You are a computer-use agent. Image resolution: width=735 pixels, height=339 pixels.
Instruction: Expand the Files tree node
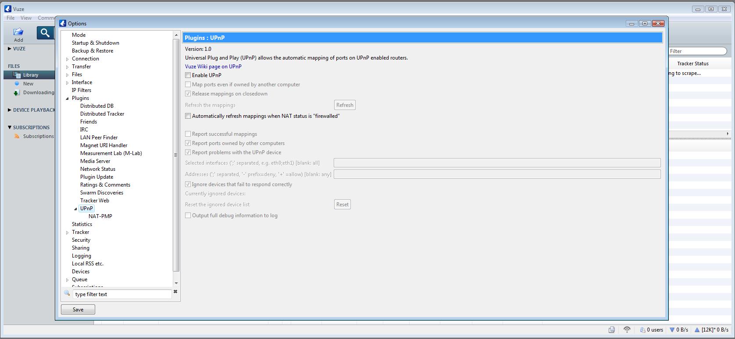pyautogui.click(x=68, y=75)
